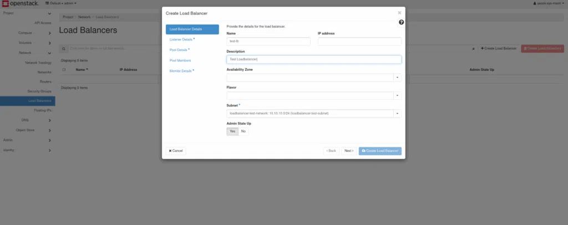Click the Next button
The image size is (568, 225).
[x=349, y=151]
